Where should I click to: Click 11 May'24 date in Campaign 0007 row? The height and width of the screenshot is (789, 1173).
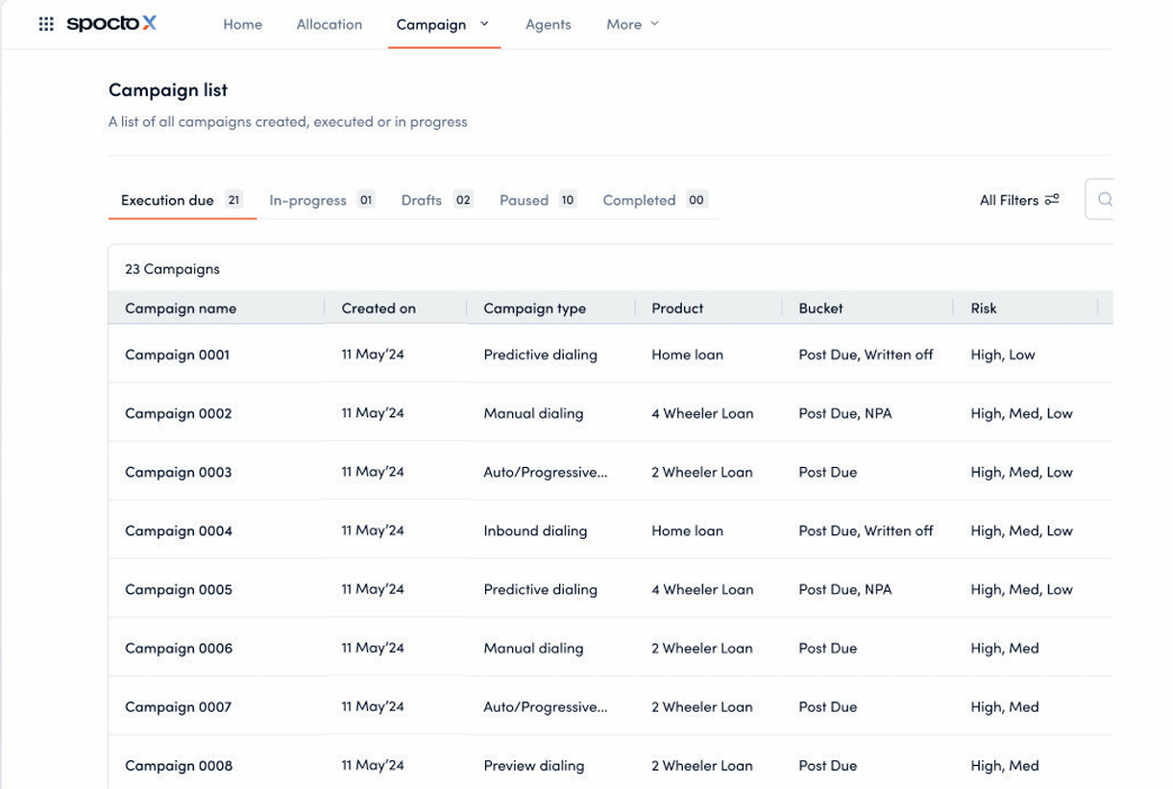pos(373,706)
